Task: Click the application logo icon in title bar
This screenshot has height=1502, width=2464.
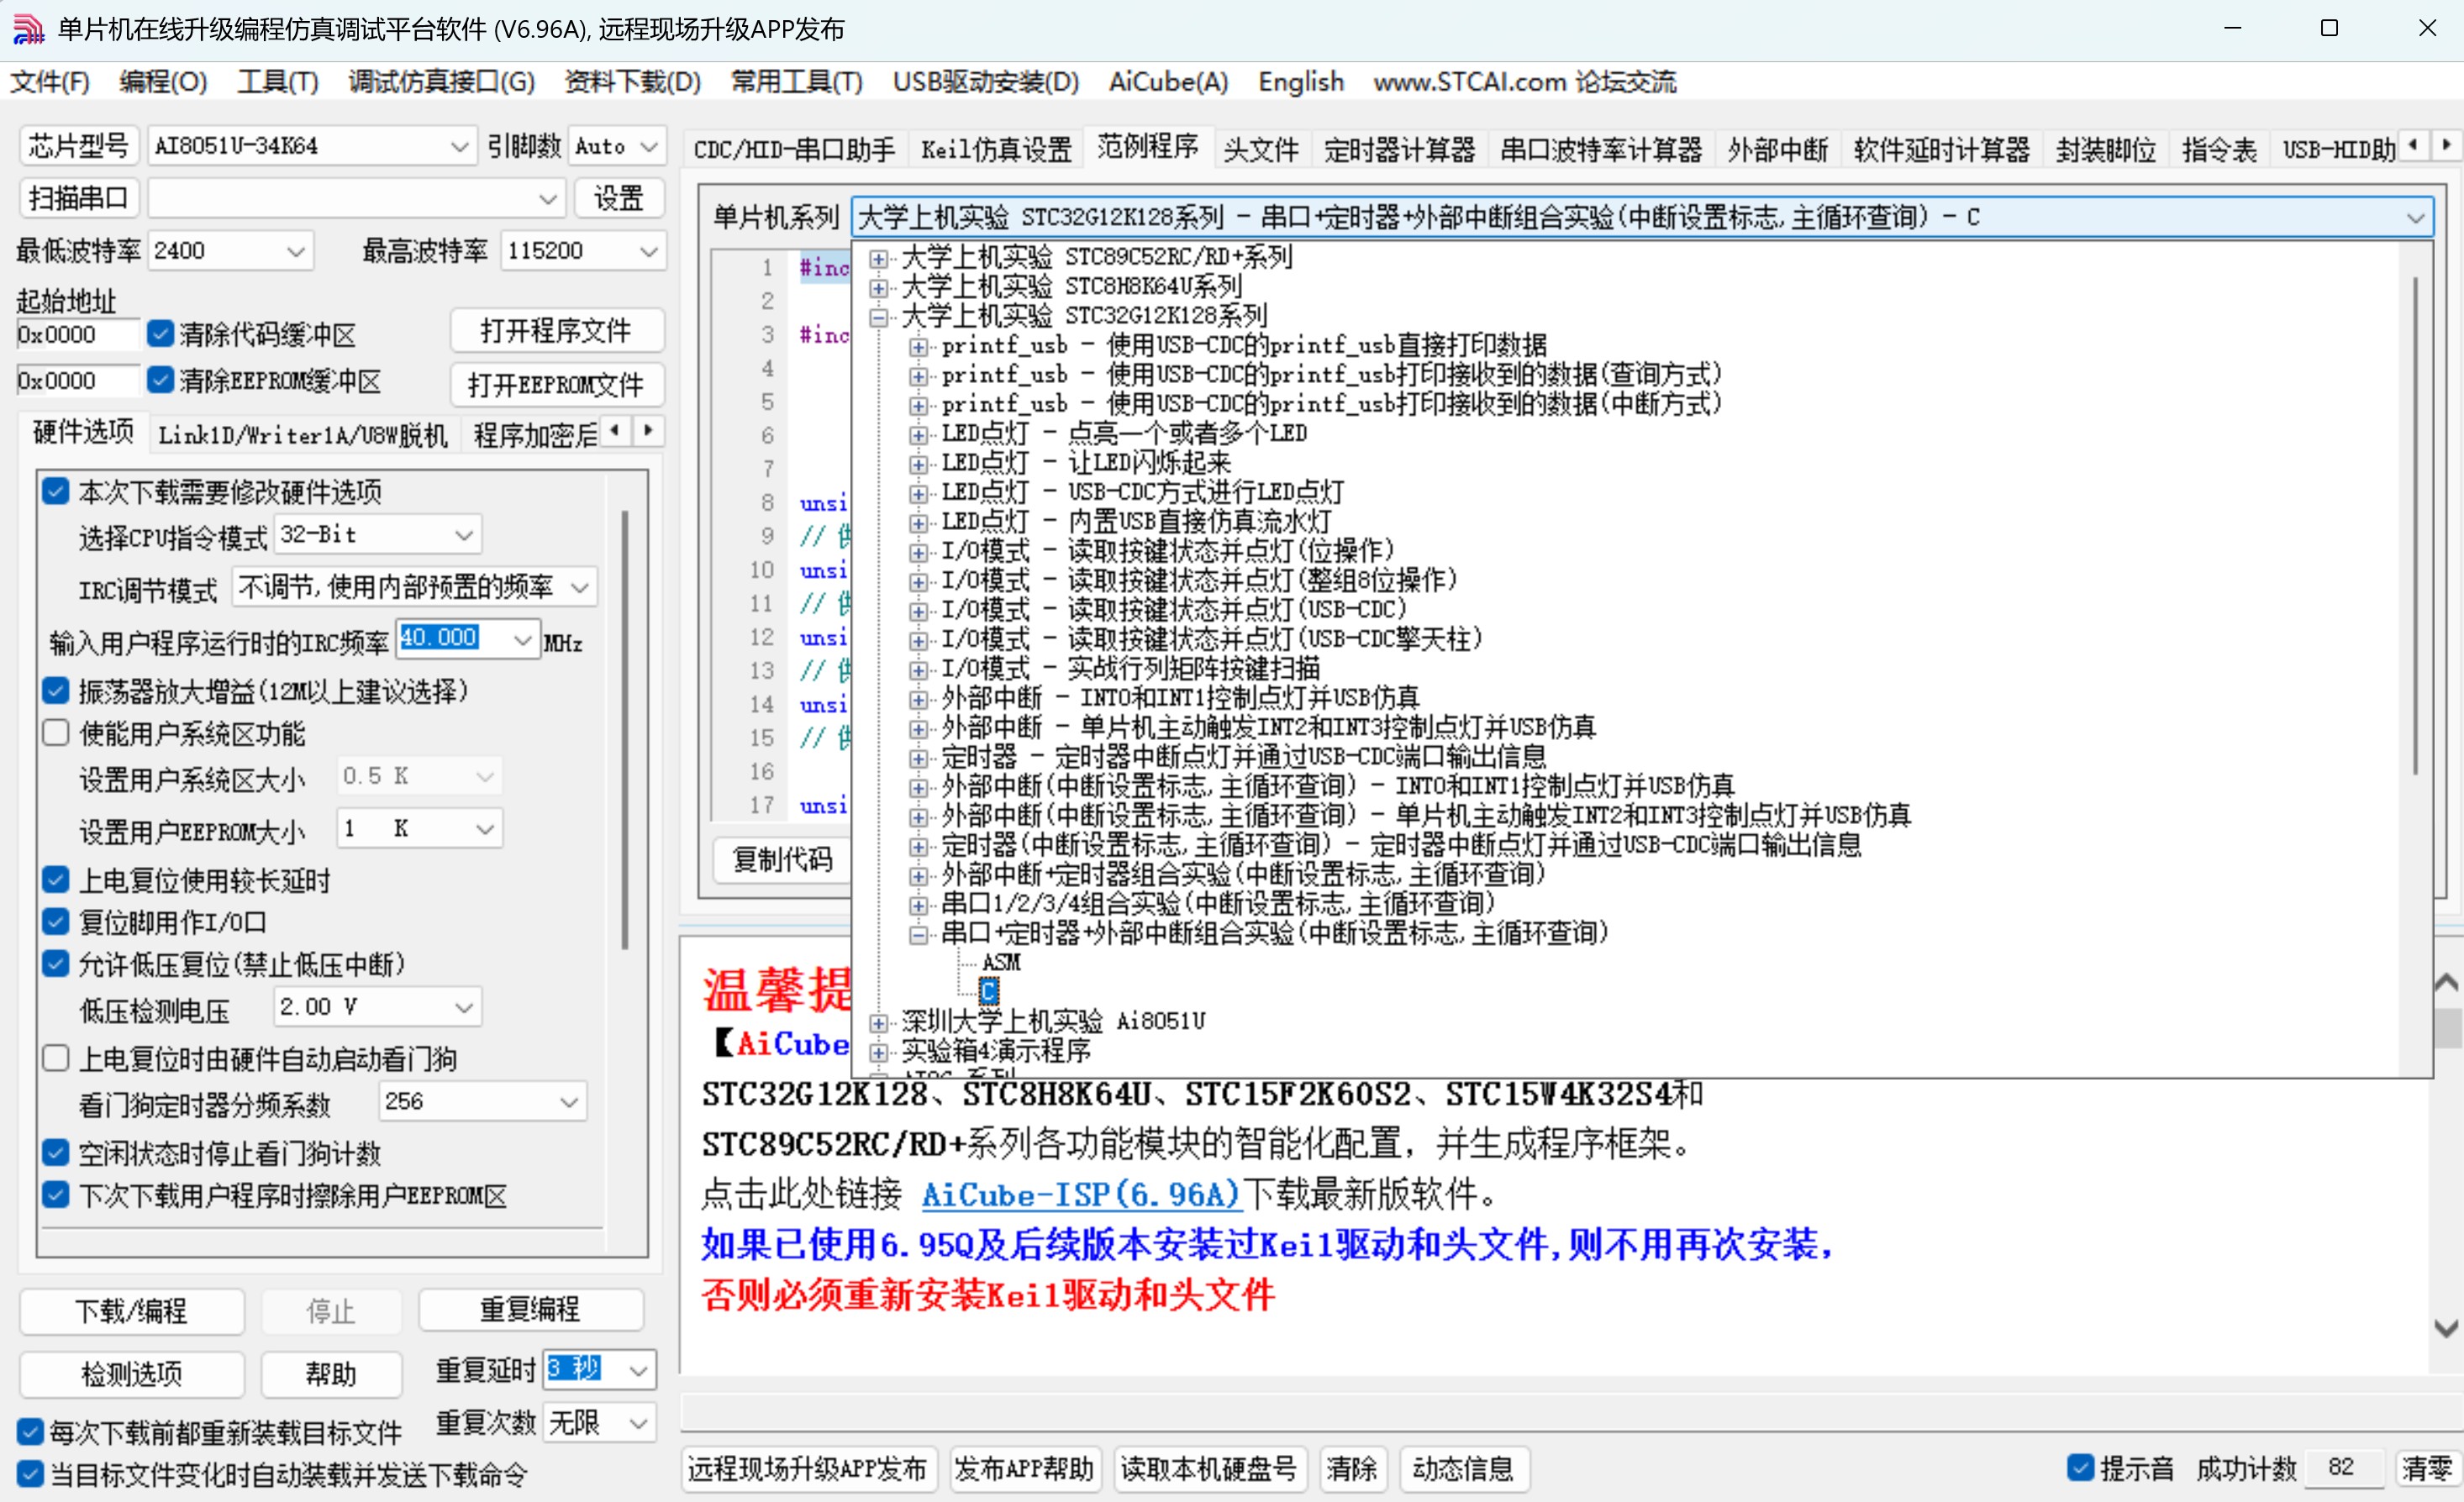Action: coord(28,29)
